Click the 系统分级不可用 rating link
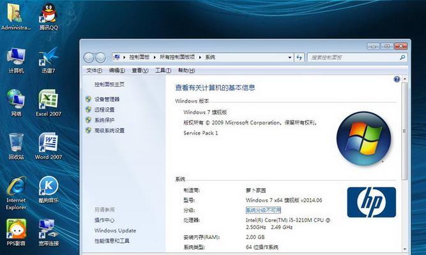The height and width of the screenshot is (255, 426). (263, 210)
